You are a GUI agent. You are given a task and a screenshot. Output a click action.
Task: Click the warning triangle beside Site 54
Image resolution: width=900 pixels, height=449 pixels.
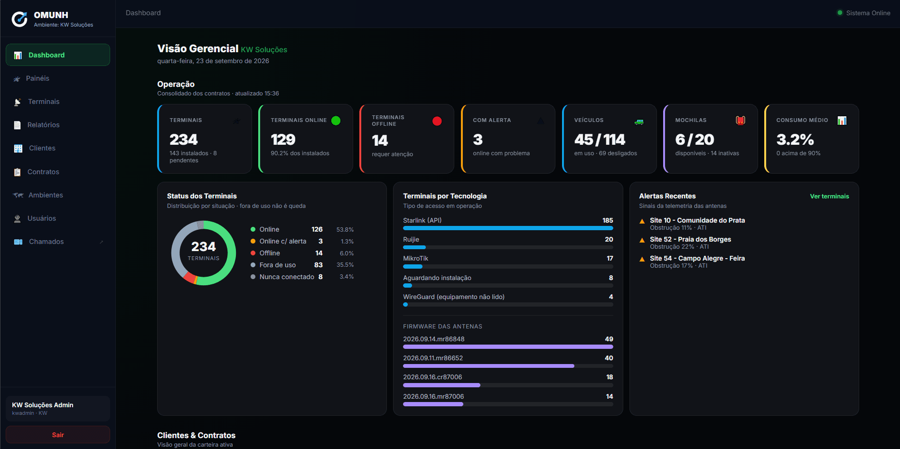point(642,259)
